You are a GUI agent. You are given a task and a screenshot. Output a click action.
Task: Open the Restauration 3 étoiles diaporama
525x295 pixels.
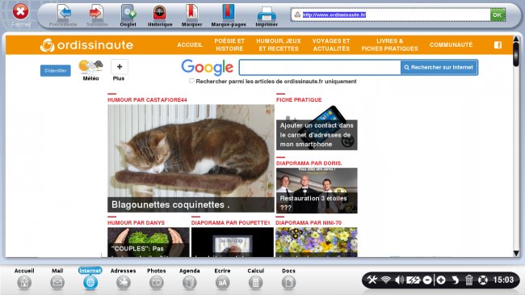(x=317, y=191)
